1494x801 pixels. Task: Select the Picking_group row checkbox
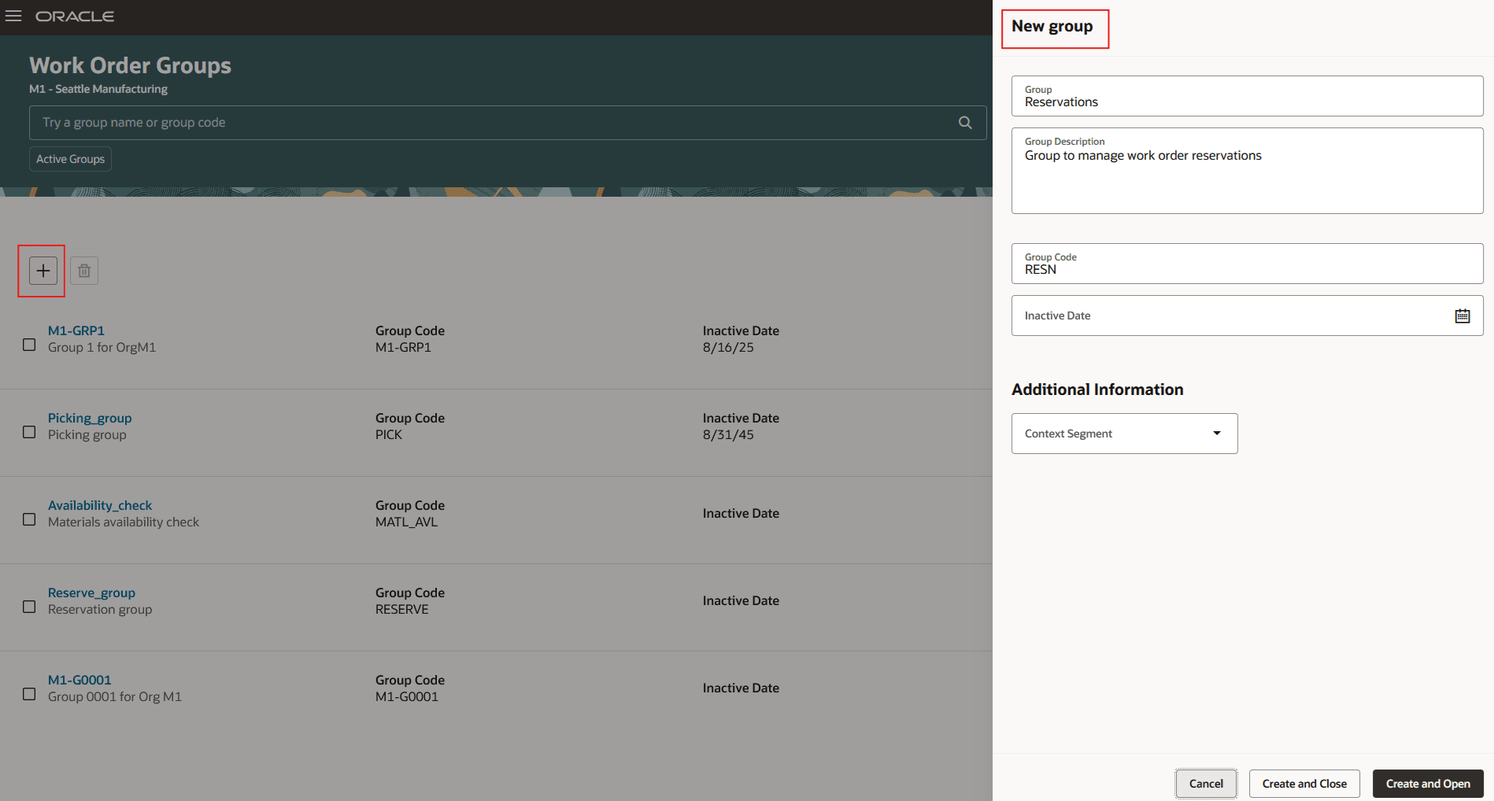(29, 431)
